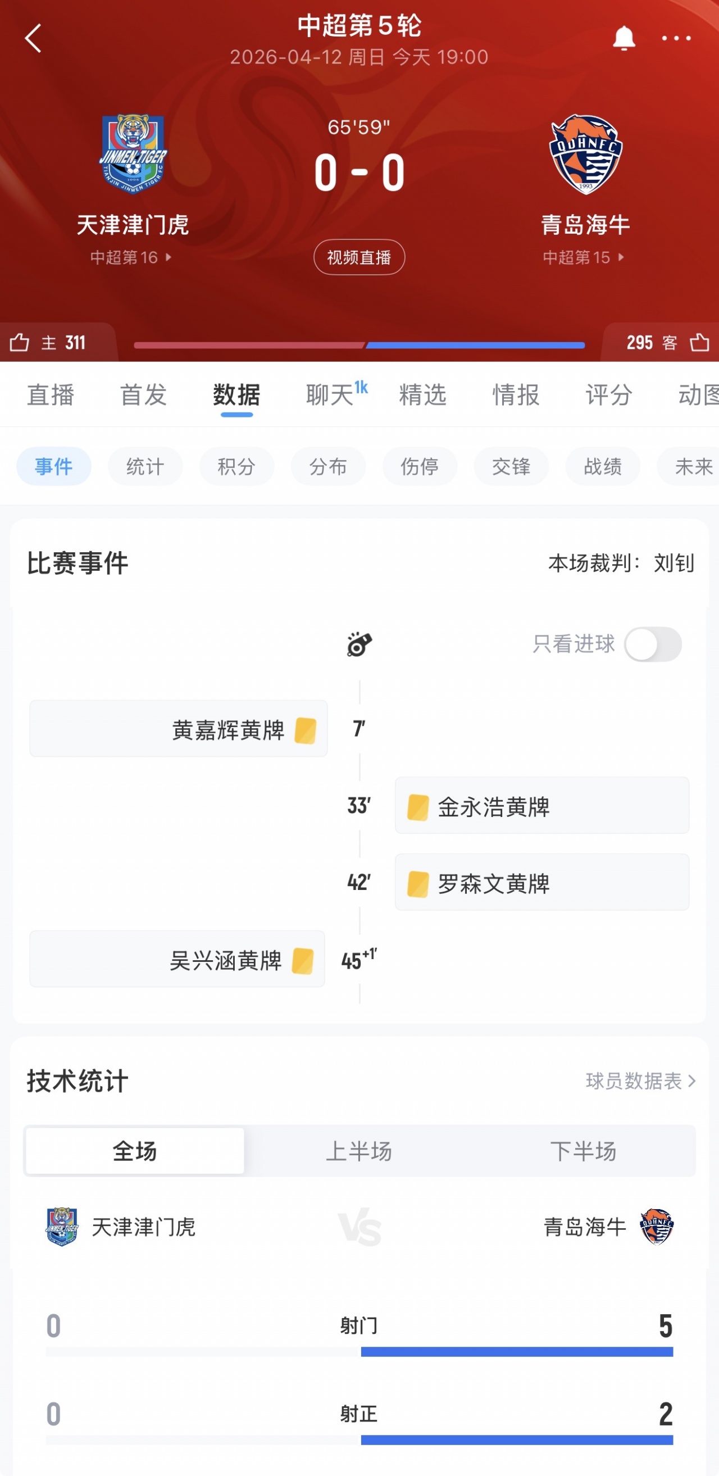Viewport: 719px width, 1476px height.
Task: Tap the Qingdao Hainiu crest
Action: point(585,153)
